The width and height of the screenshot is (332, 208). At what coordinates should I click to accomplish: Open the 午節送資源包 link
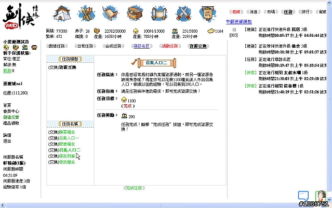point(239,22)
